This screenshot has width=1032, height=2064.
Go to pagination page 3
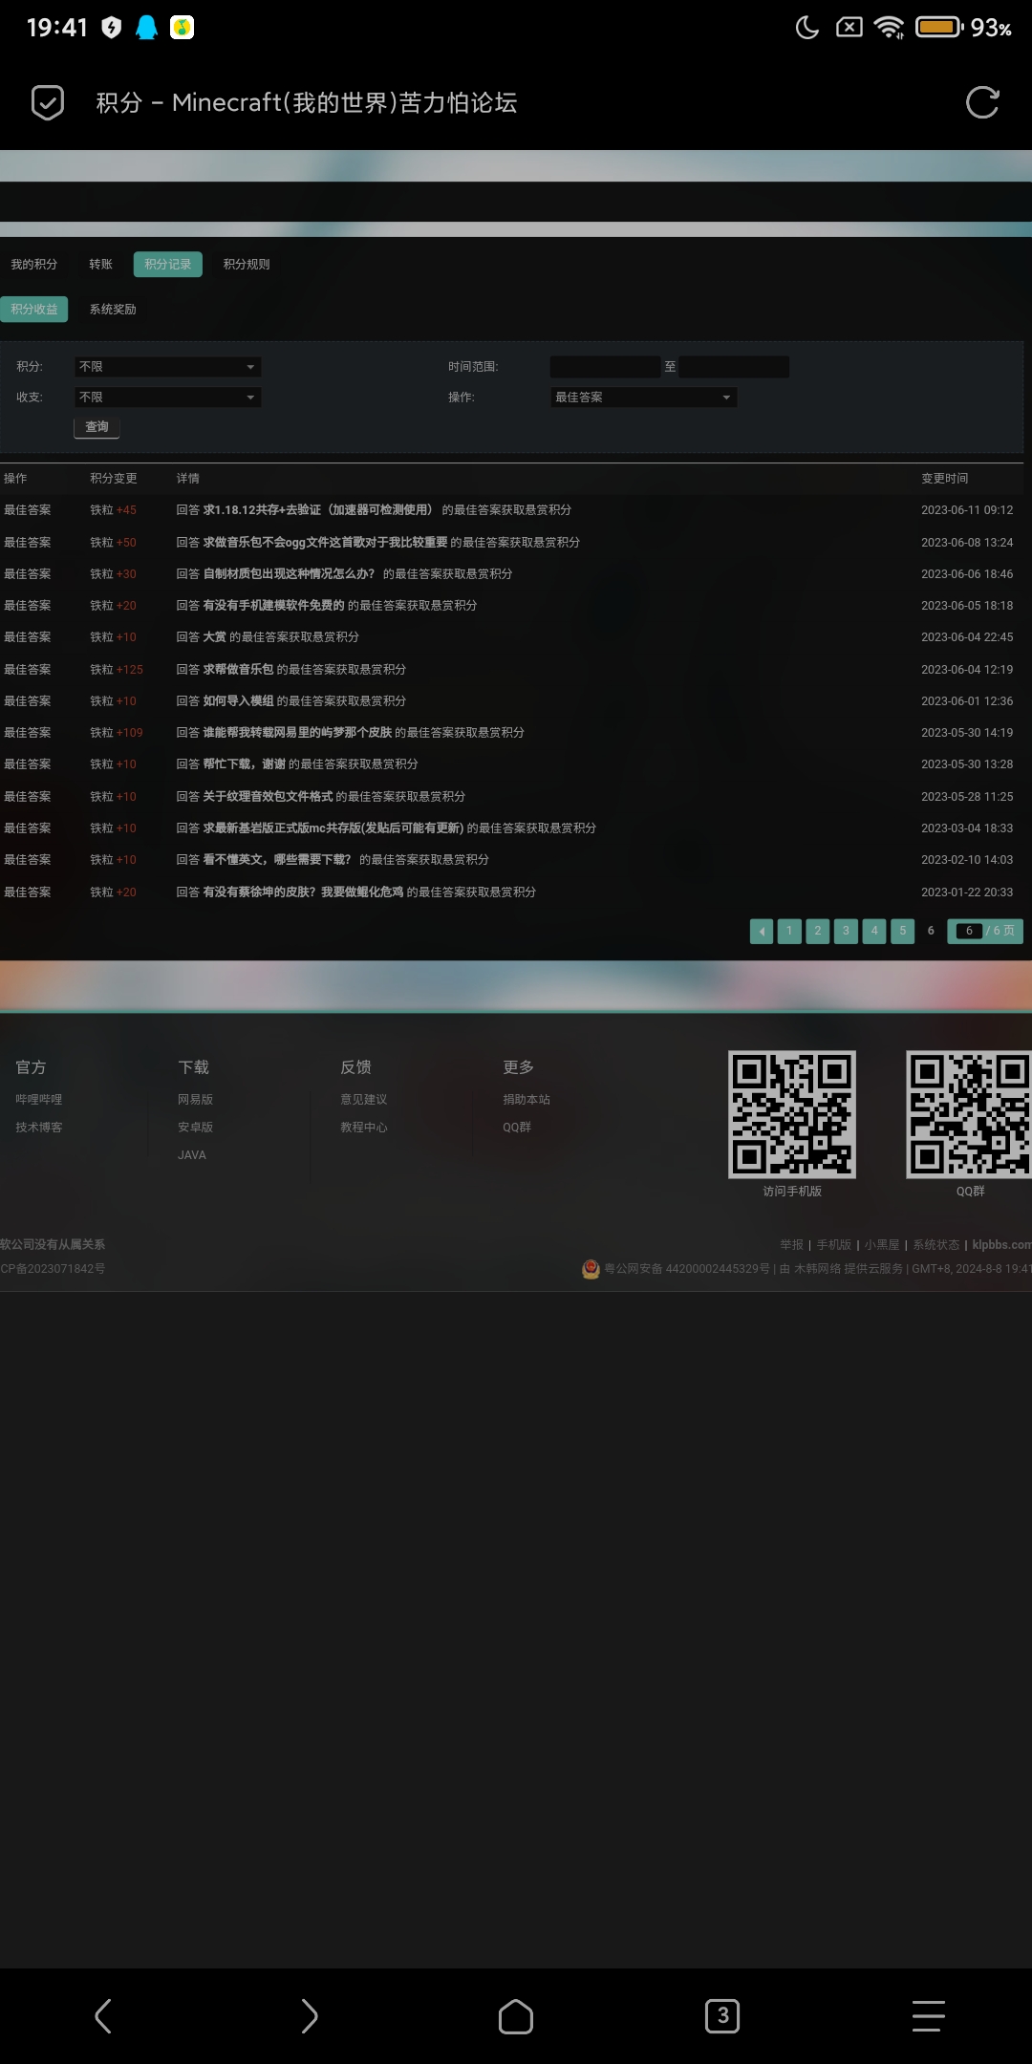click(846, 931)
